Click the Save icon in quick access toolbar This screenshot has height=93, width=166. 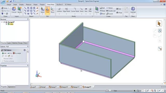coord(11,1)
